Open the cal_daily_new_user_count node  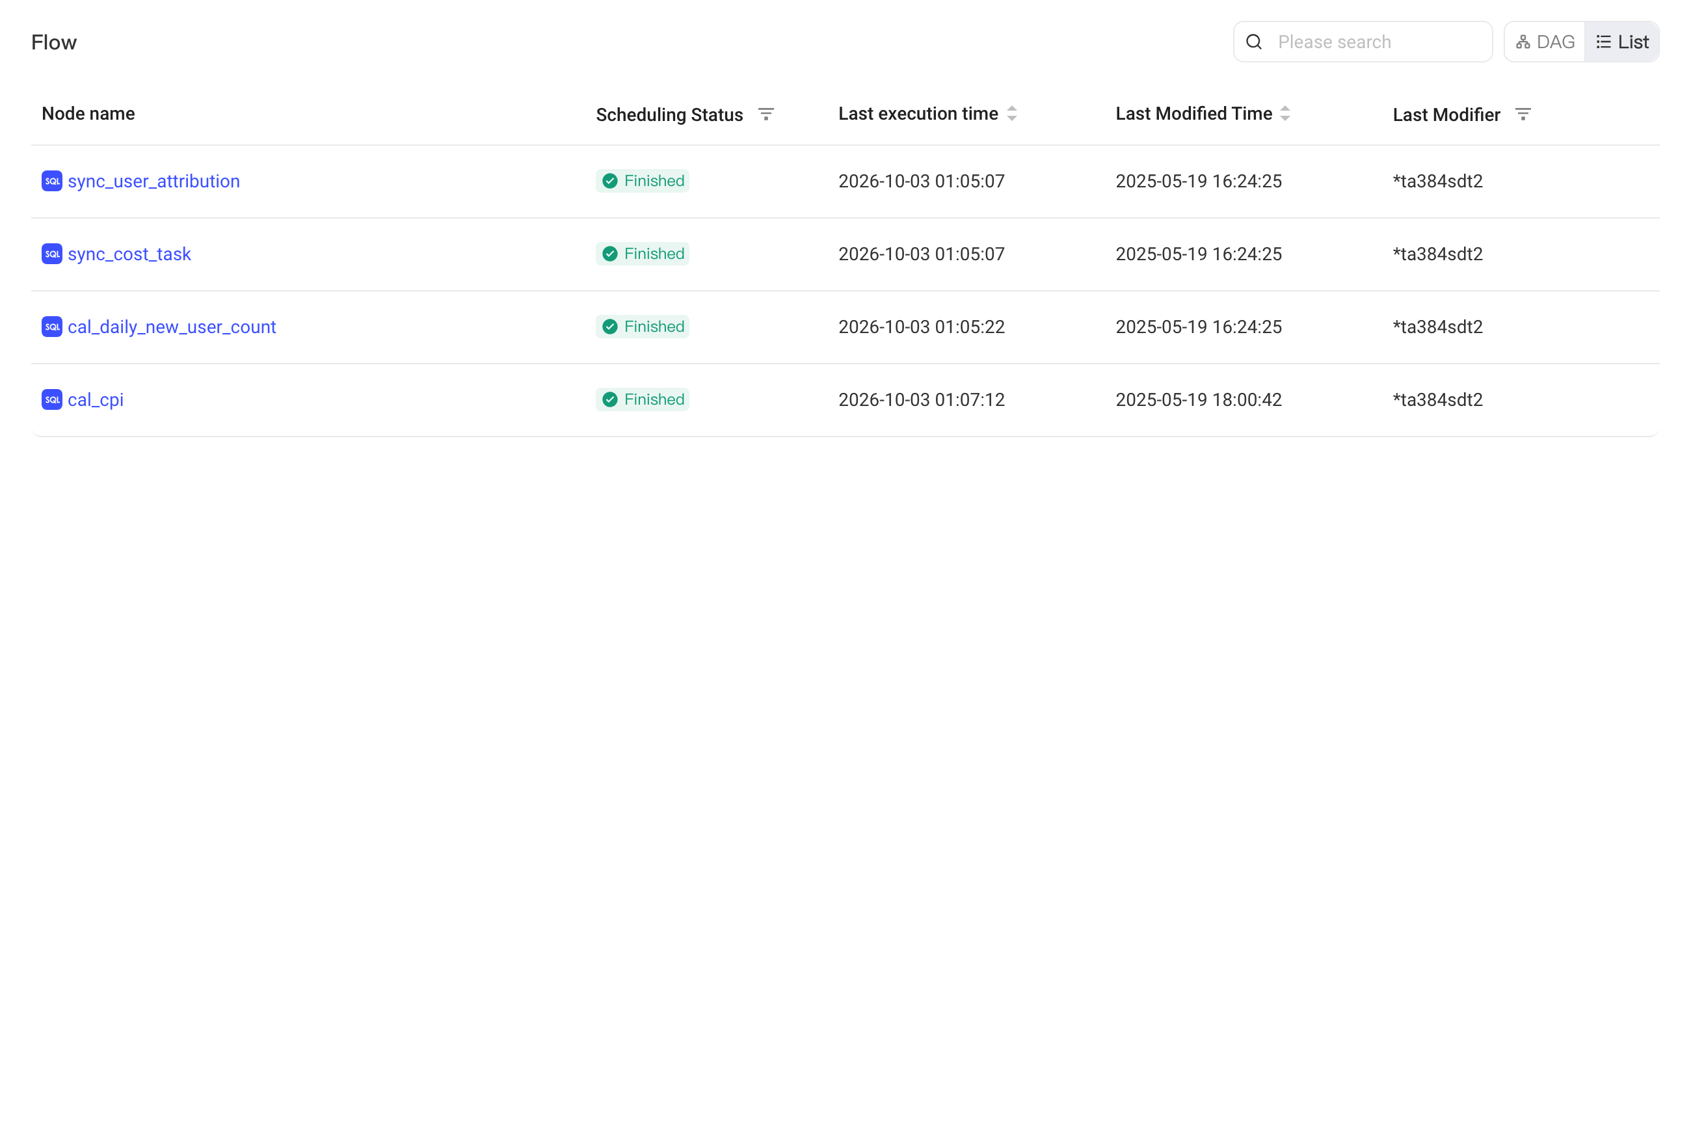172,327
